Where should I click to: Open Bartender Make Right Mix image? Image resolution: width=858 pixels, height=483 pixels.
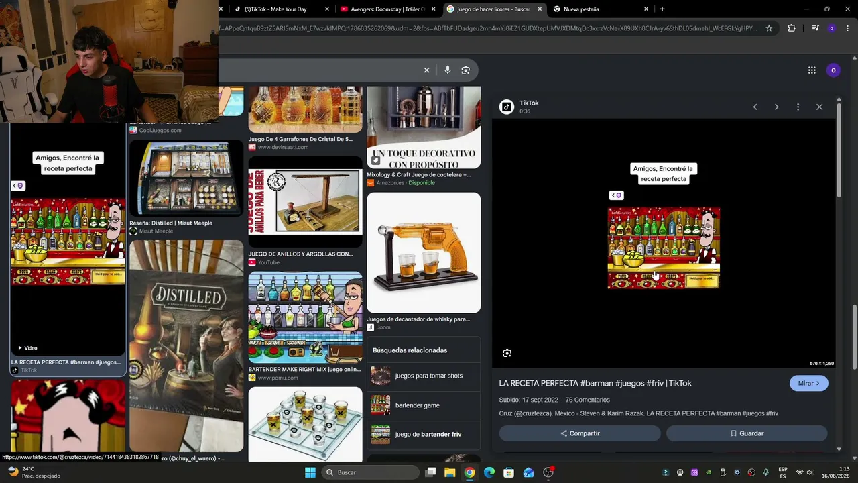(x=305, y=318)
